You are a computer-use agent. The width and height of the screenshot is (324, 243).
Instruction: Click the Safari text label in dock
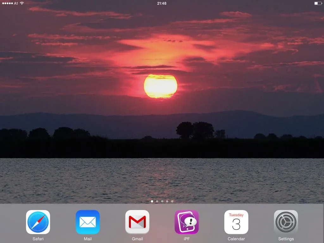click(x=38, y=239)
